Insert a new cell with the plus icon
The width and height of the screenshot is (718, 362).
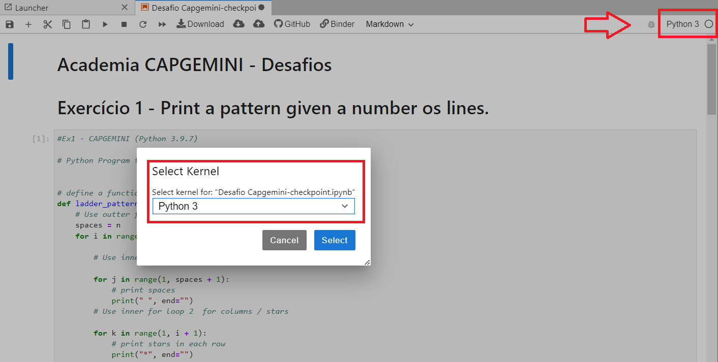pyautogui.click(x=28, y=24)
